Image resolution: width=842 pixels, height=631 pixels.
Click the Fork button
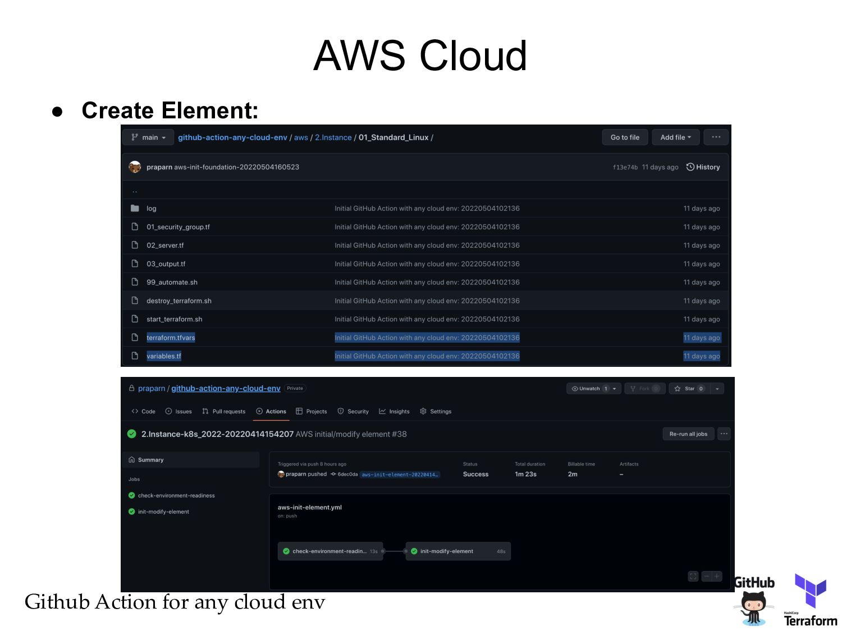click(x=644, y=389)
